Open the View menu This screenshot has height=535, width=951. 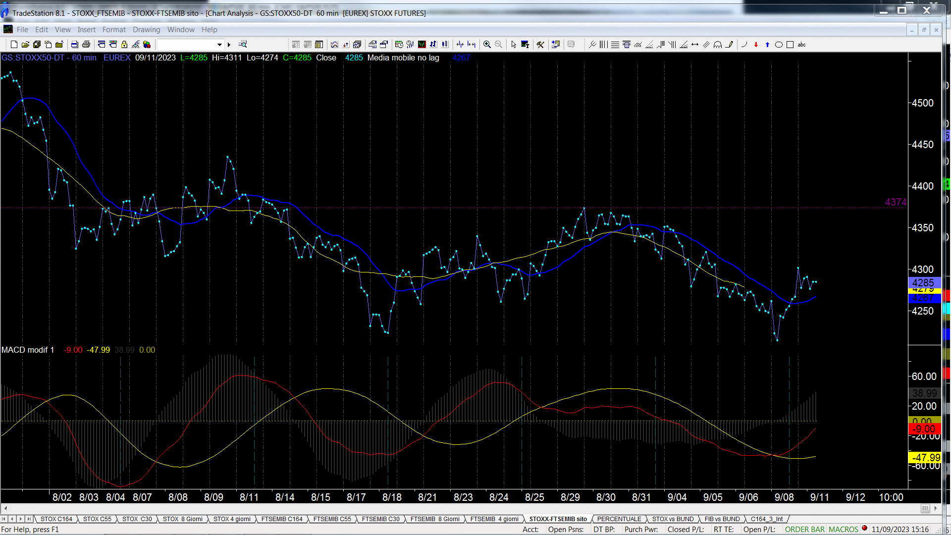63,30
